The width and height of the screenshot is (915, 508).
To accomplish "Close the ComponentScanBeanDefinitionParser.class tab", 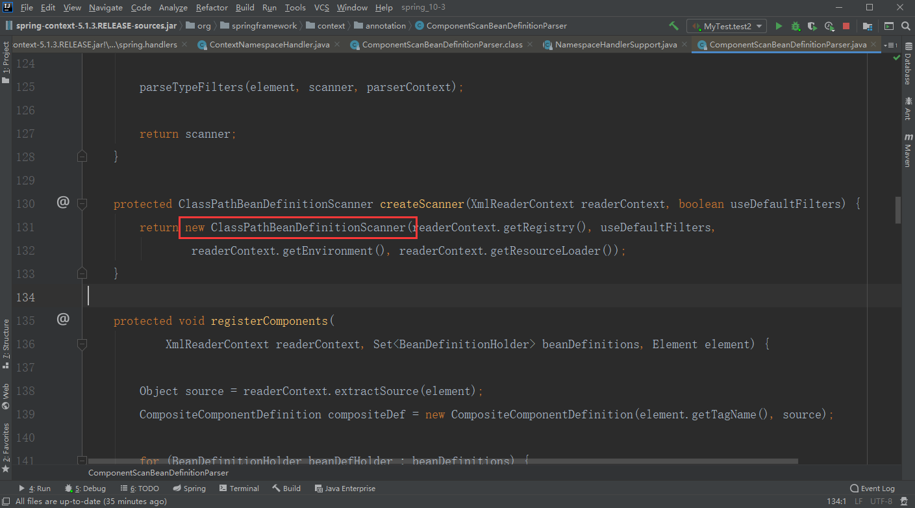I will tap(530, 45).
